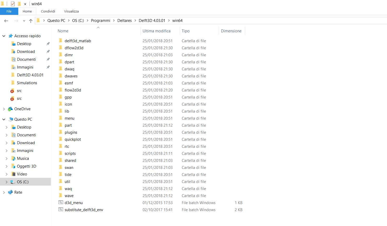
Task: Expand the Rete network tree node
Action: pos(4,192)
